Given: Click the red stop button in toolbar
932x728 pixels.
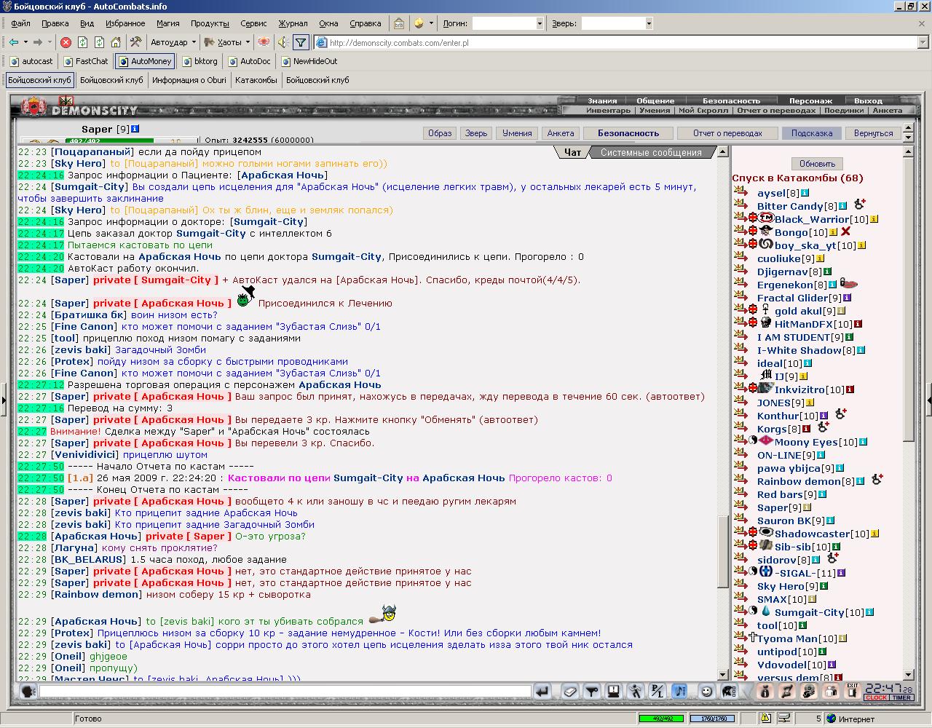Looking at the screenshot, I should (66, 42).
